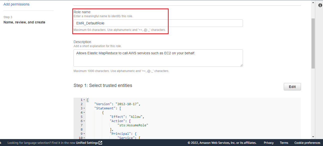Open the Info help panel
Viewport: 323px width, 146px height.
320,5
